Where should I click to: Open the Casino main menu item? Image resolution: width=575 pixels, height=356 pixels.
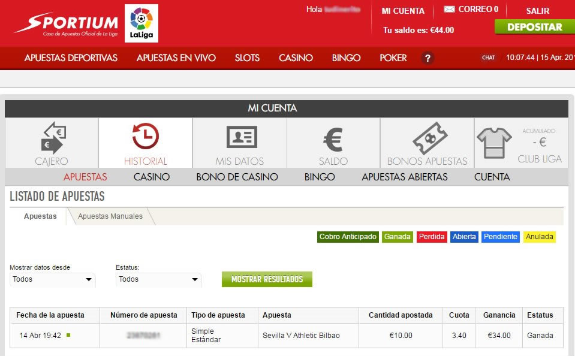click(296, 58)
